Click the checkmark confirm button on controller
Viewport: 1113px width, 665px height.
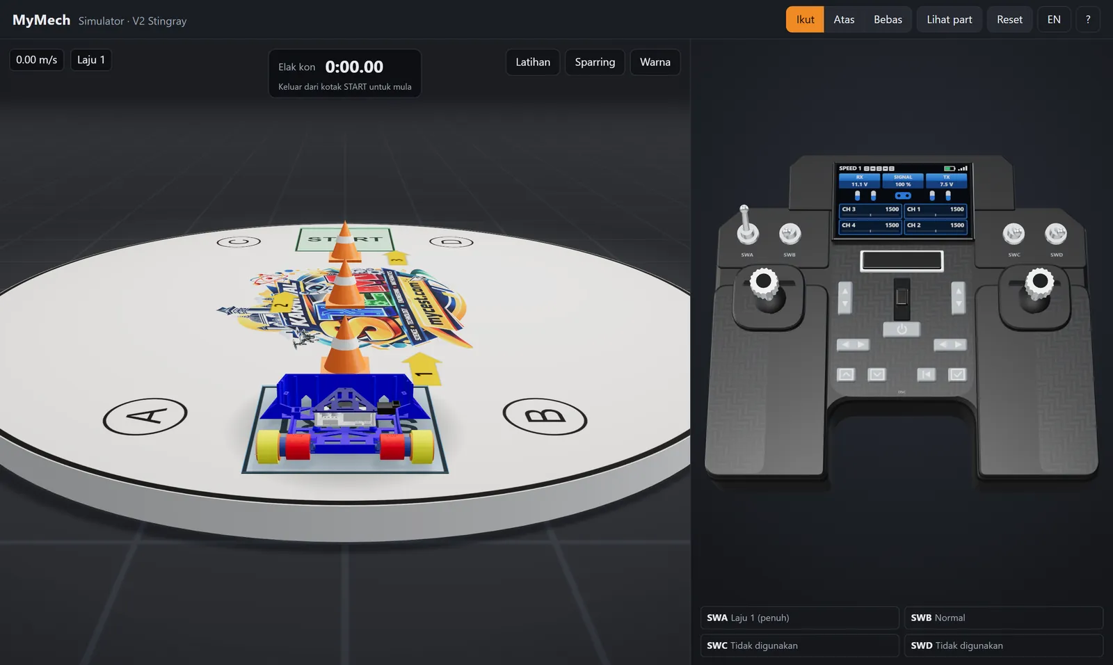958,374
